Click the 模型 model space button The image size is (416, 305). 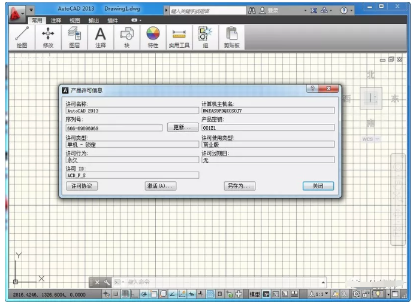tap(255, 294)
